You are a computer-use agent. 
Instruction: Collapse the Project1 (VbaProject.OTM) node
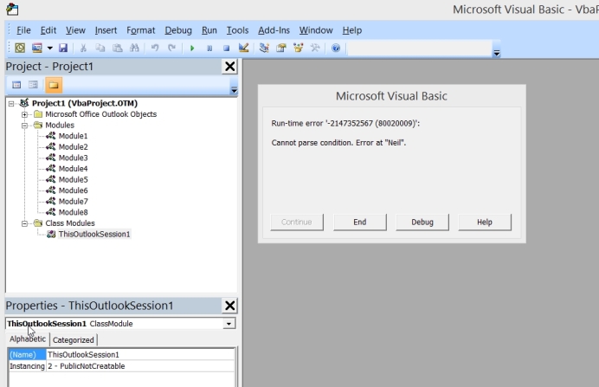click(11, 103)
